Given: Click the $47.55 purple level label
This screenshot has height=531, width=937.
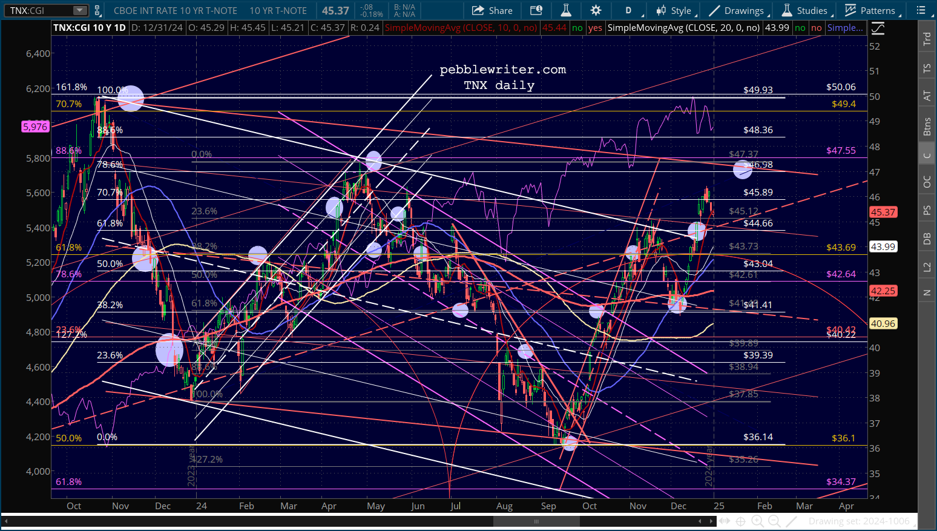Looking at the screenshot, I should point(841,150).
